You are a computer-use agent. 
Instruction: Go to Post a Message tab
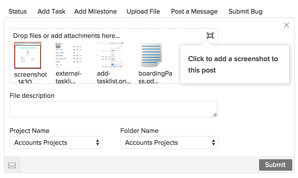[194, 11]
